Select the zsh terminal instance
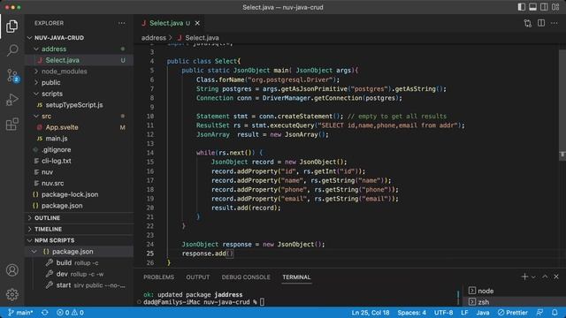 click(x=515, y=302)
